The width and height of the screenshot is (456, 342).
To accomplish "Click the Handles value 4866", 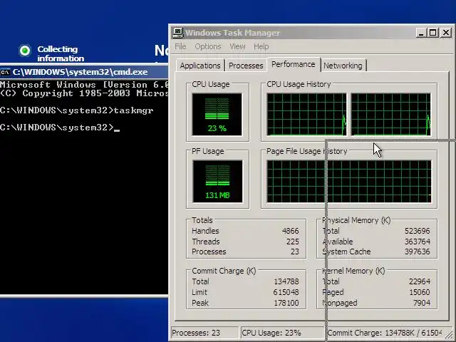I will [x=290, y=231].
